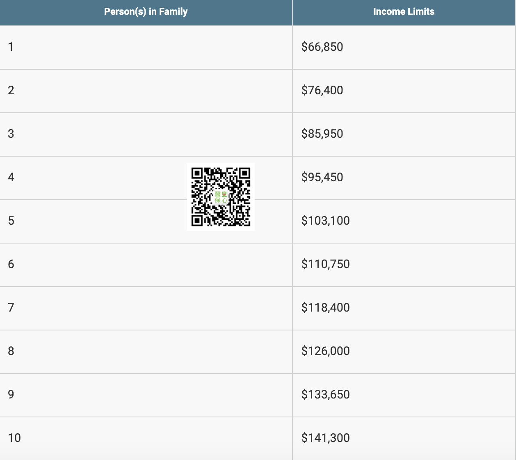Select the $76,400 income limit cell
This screenshot has width=516, height=460.
point(322,91)
